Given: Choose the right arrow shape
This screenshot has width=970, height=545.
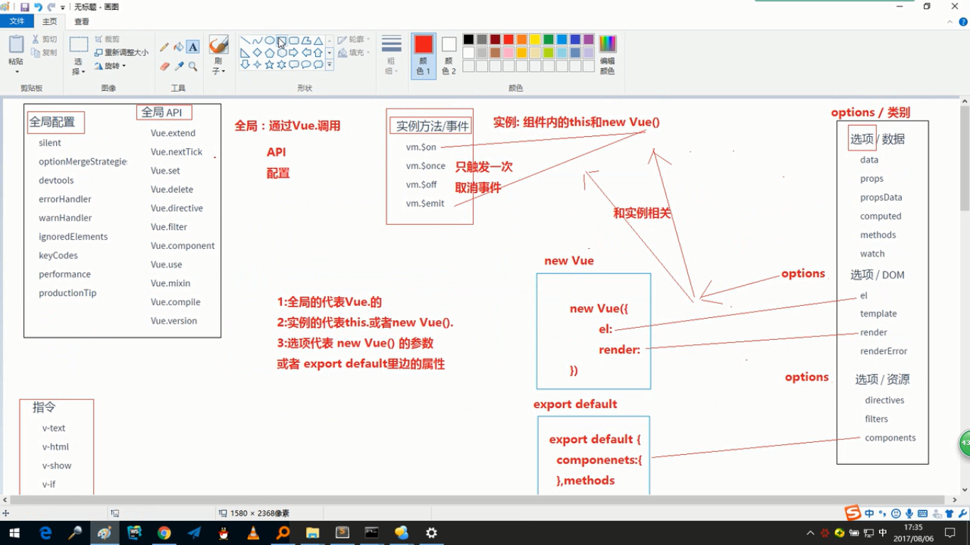Looking at the screenshot, I should coord(294,53).
